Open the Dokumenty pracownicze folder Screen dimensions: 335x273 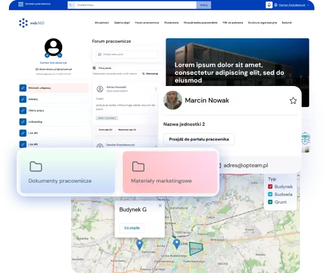click(x=66, y=172)
